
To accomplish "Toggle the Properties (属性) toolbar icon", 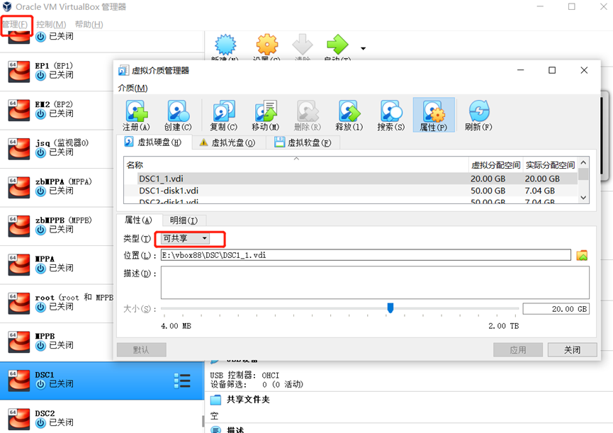I will (x=434, y=115).
